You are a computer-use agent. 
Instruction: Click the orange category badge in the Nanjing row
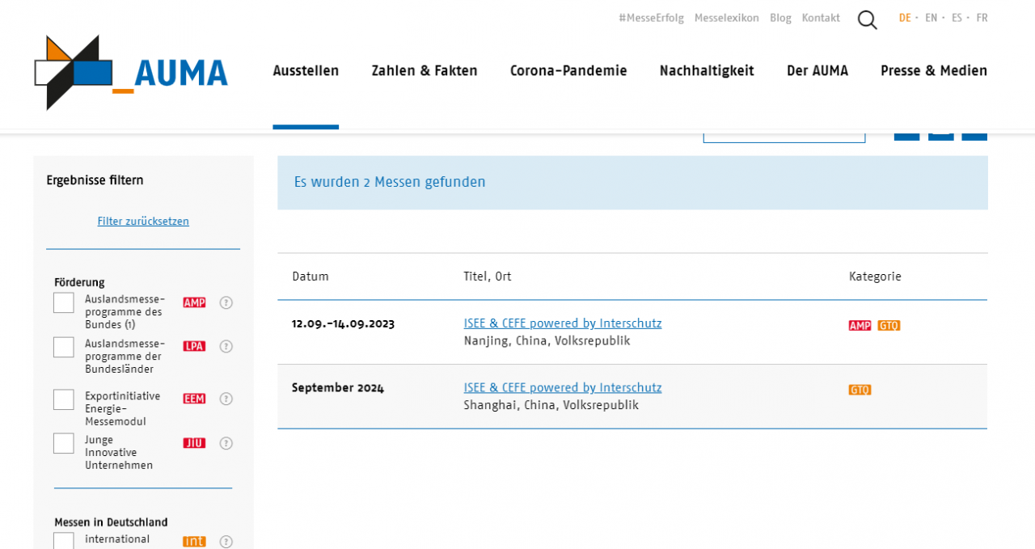coord(889,326)
